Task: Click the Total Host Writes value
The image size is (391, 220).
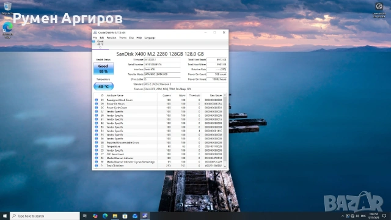Action: (217, 64)
